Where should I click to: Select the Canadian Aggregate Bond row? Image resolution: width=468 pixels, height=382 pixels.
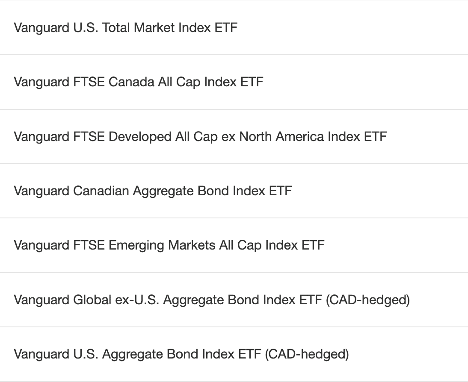click(234, 191)
